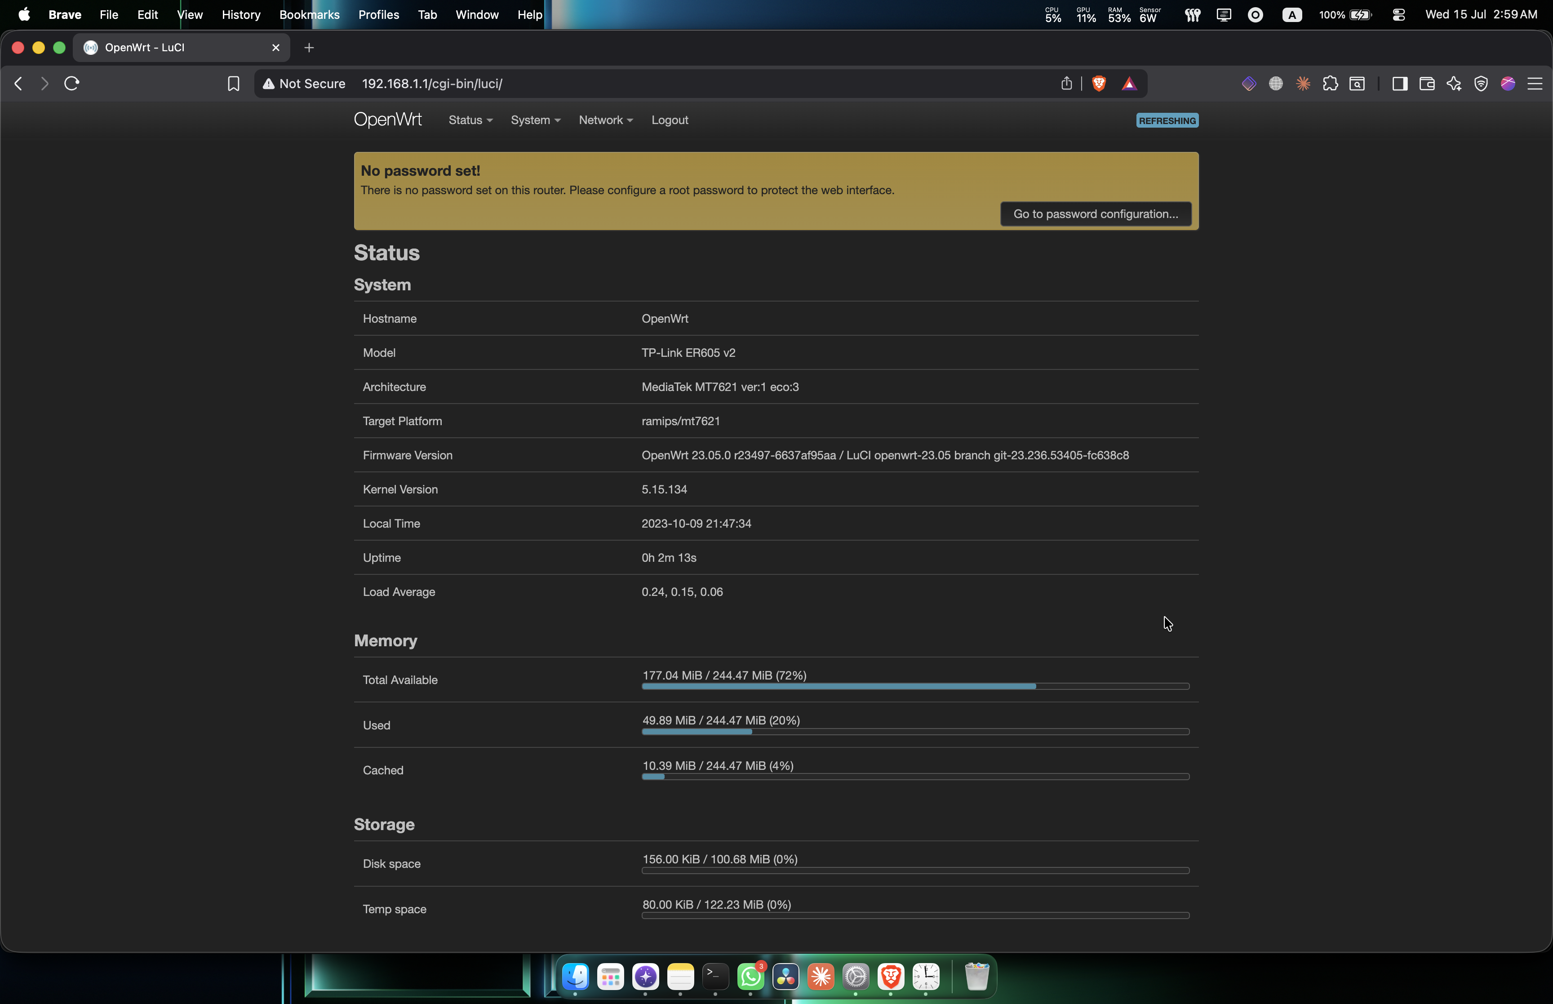Viewport: 1553px width, 1004px height.
Task: Open Brave main hamburger menu
Action: pyautogui.click(x=1535, y=84)
